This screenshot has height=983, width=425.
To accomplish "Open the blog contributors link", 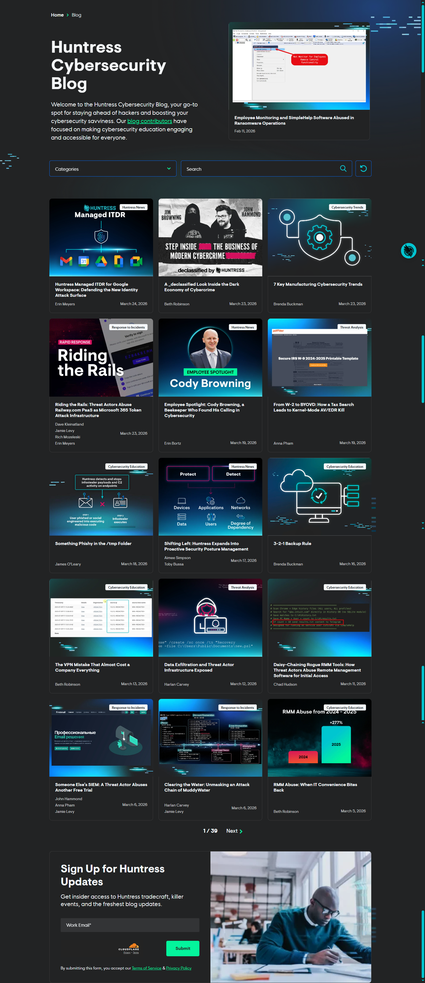I will [149, 121].
